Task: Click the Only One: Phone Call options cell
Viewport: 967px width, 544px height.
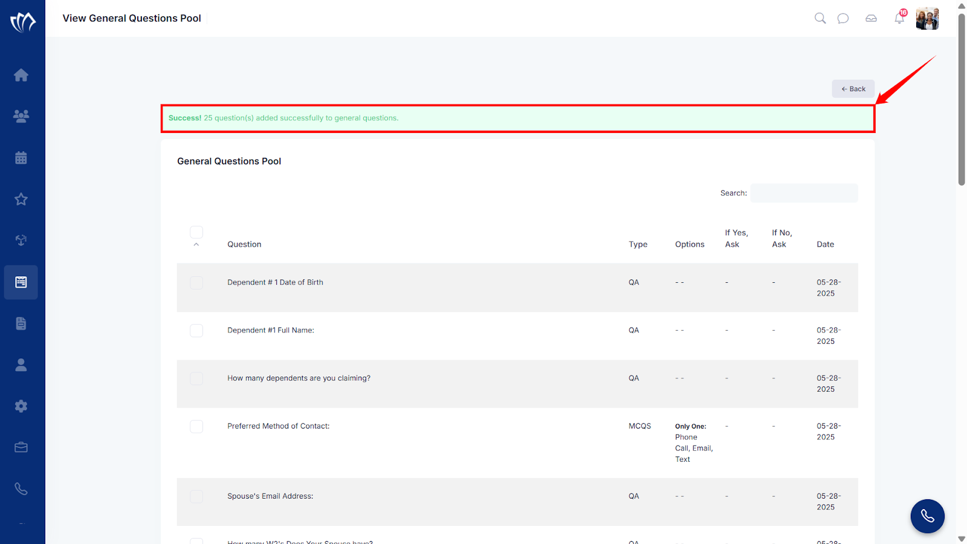Action: click(x=694, y=442)
